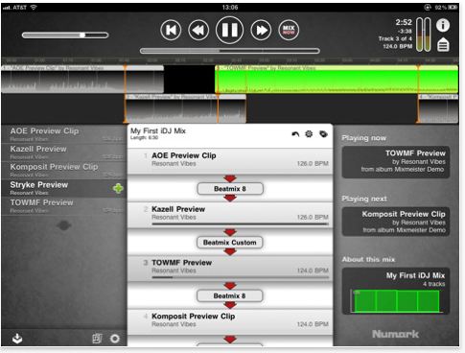
Task: Click the Playing now TOWMF Preview card
Action: [x=396, y=162]
